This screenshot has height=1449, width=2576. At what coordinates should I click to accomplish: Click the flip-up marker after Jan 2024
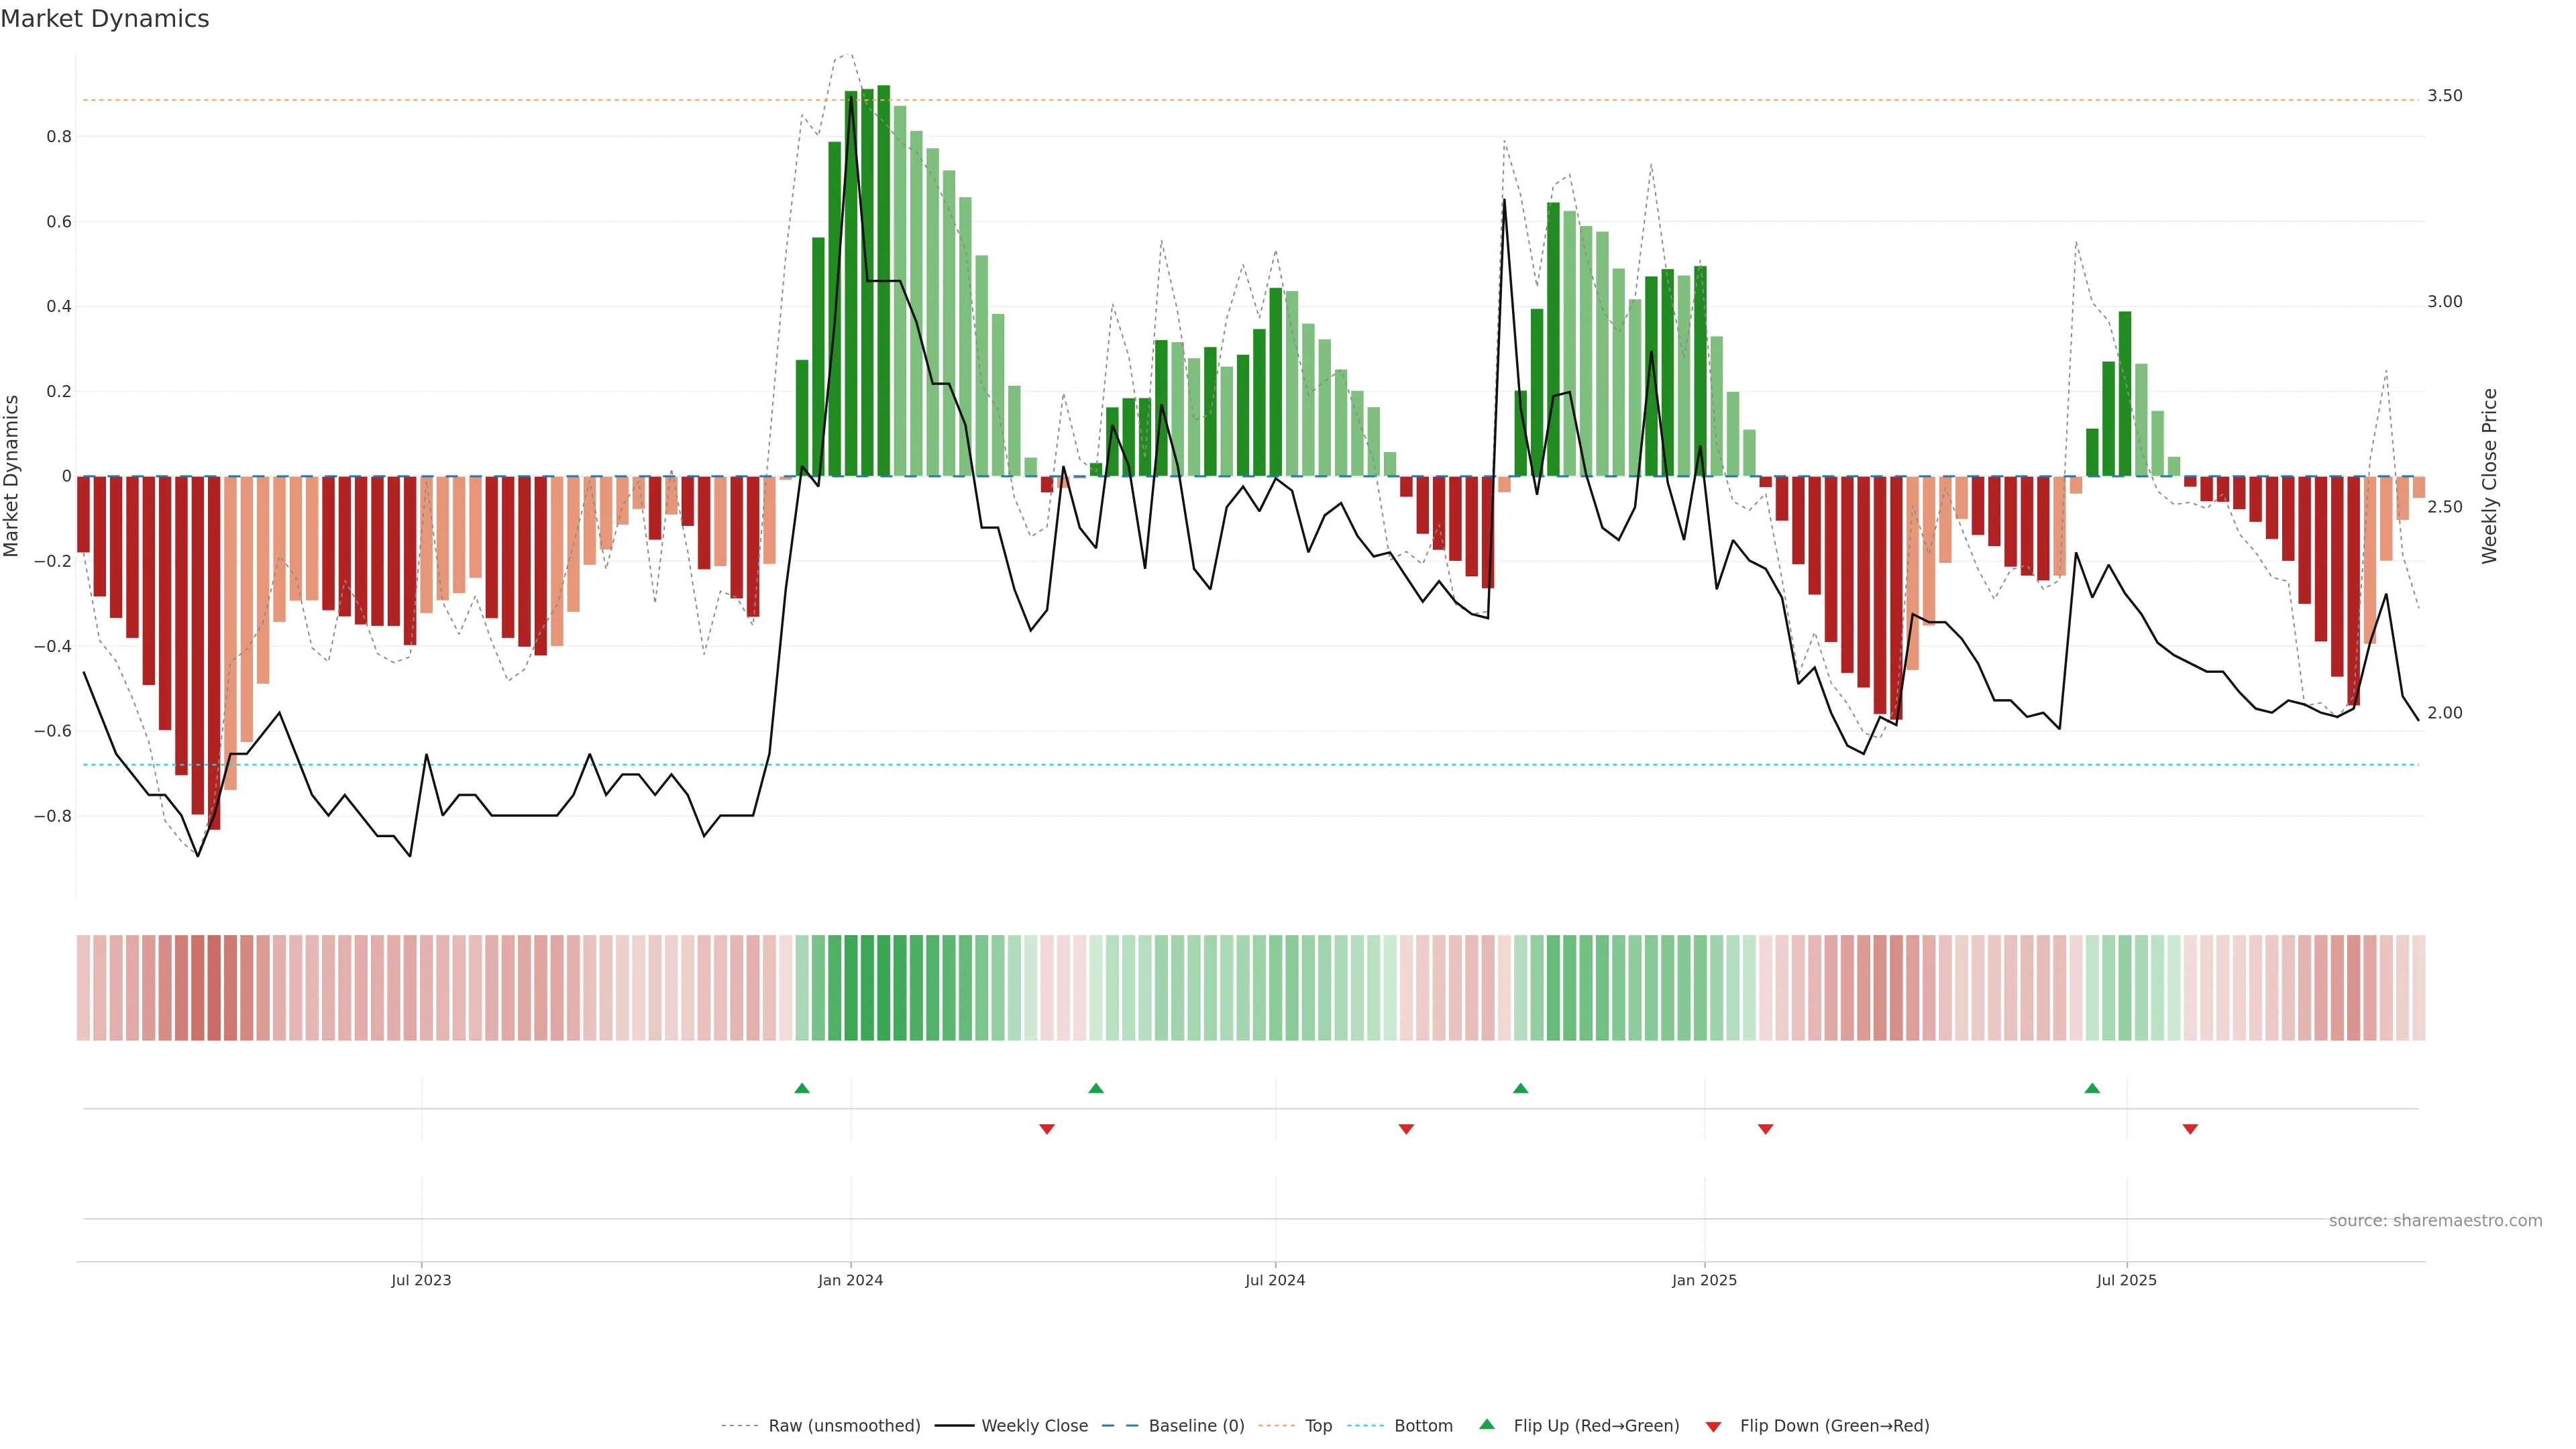(x=1095, y=1088)
